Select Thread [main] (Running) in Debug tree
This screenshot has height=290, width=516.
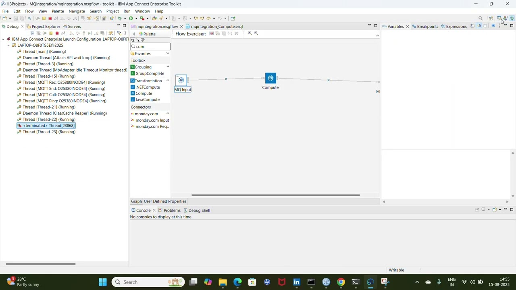coord(42,52)
